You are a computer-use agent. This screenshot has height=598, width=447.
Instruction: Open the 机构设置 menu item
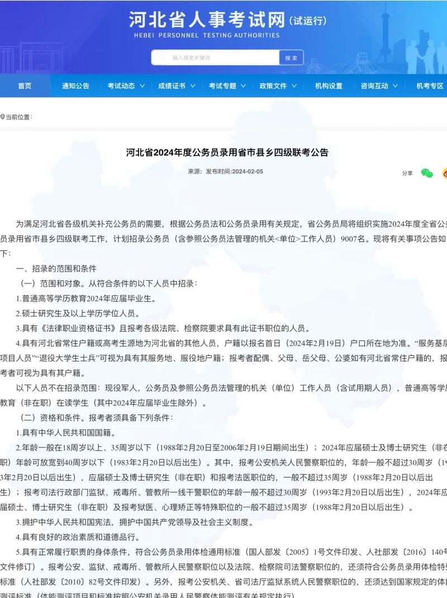pyautogui.click(x=329, y=86)
